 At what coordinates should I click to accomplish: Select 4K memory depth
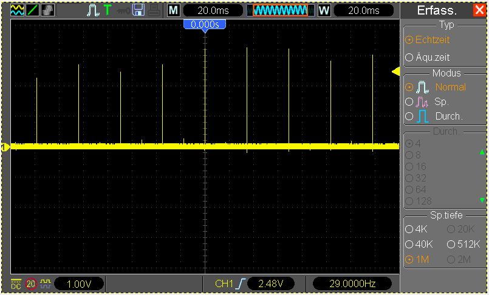416,229
